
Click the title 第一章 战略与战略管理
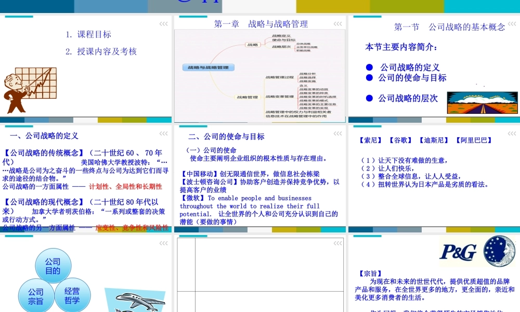pos(261,23)
